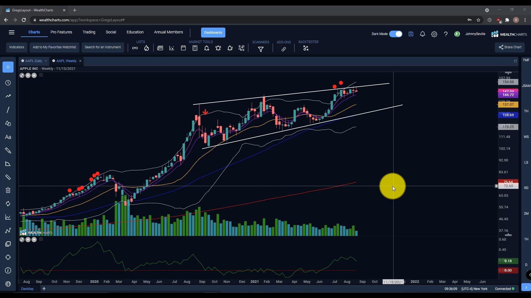Open the Backtester strategy icon
The height and width of the screenshot is (298, 531).
click(x=306, y=48)
